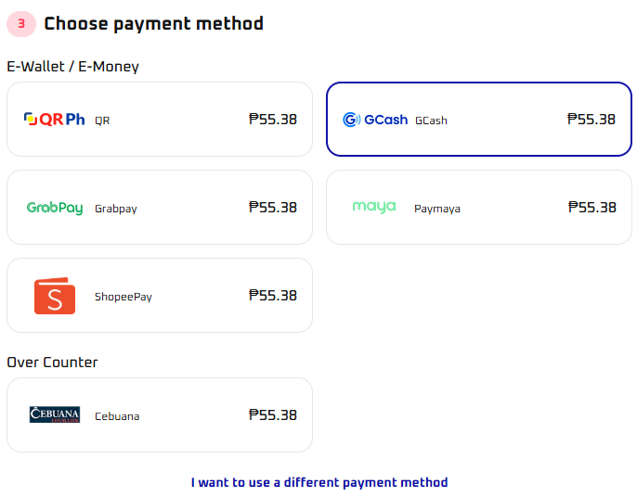Select the Cebuana over-counter text label

coord(117,416)
